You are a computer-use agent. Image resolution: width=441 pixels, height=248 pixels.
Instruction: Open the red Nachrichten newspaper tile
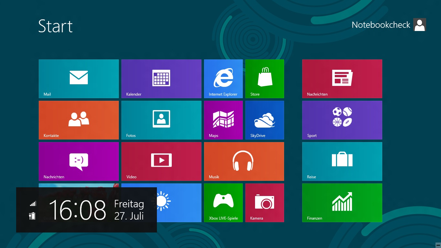(342, 79)
